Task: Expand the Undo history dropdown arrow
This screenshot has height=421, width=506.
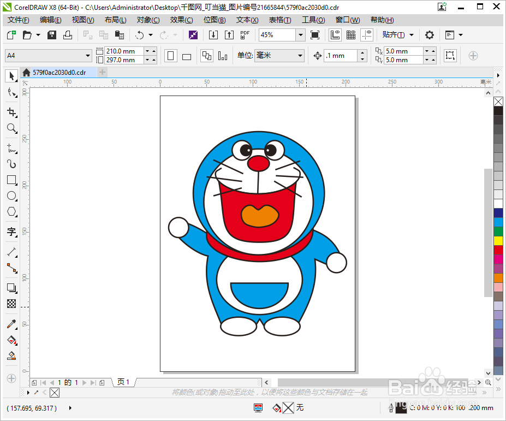Action: click(150, 35)
